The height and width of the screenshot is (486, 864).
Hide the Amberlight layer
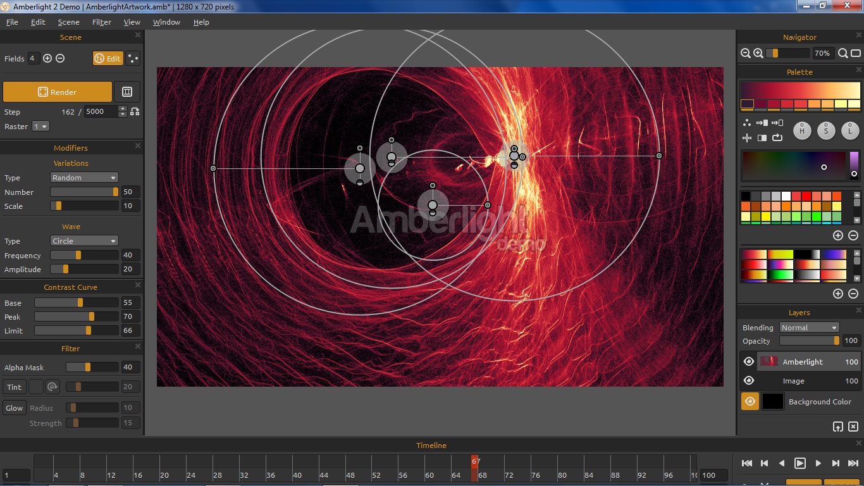pyautogui.click(x=749, y=361)
